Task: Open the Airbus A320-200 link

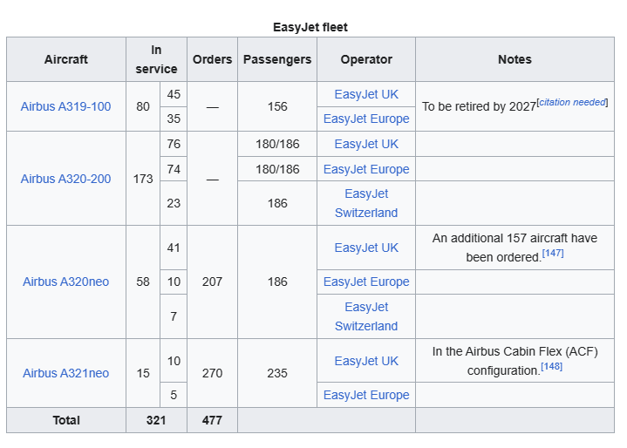Action: tap(66, 179)
